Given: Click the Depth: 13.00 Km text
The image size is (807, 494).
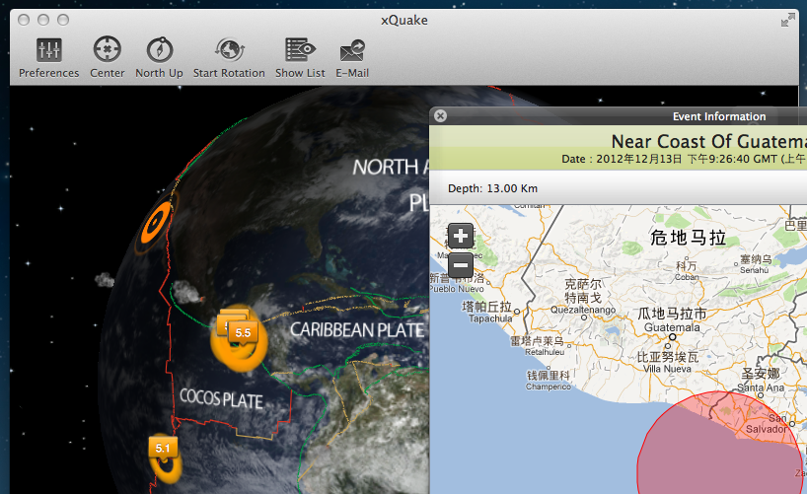Looking at the screenshot, I should click(x=492, y=188).
